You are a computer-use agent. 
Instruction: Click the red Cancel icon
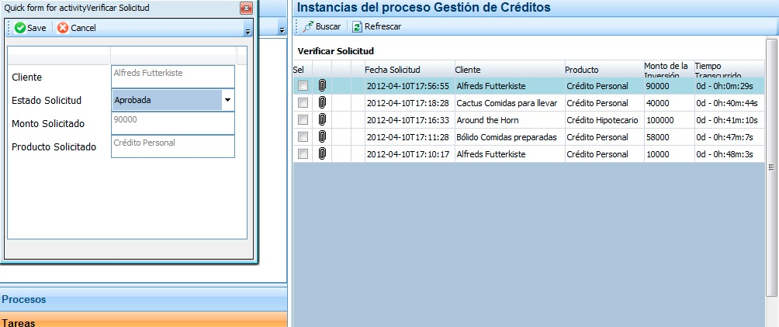click(x=63, y=28)
